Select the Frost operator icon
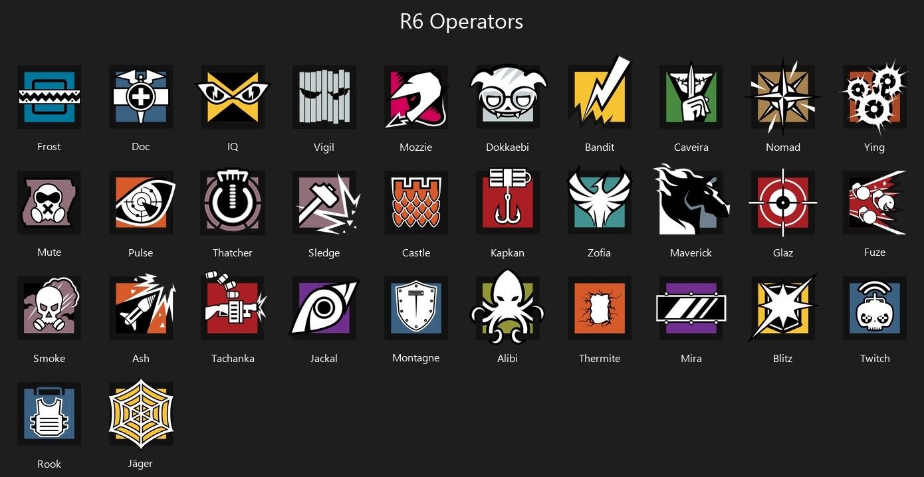Image resolution: width=924 pixels, height=477 pixels. click(49, 97)
